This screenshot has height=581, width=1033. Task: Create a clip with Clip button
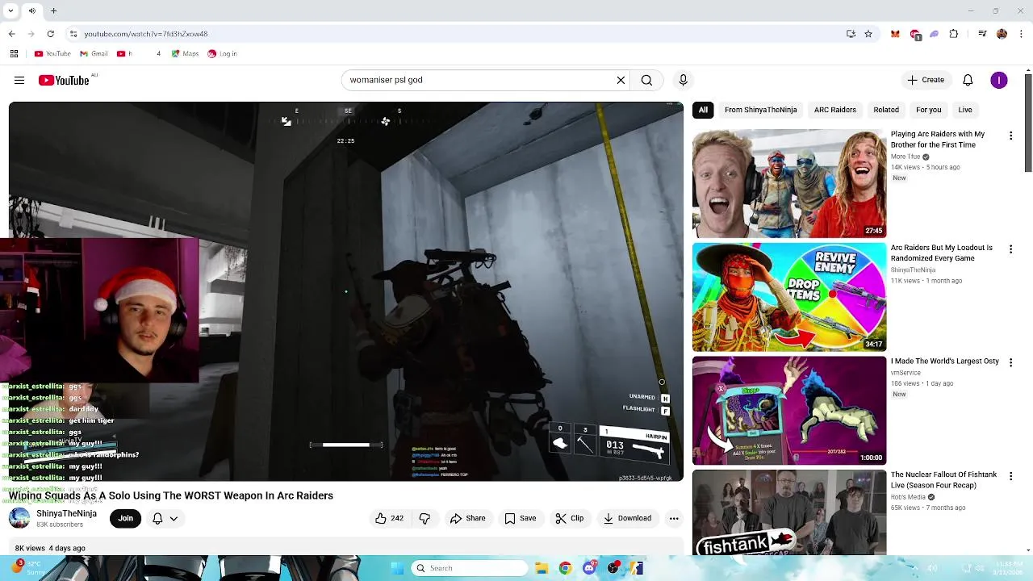click(x=569, y=518)
